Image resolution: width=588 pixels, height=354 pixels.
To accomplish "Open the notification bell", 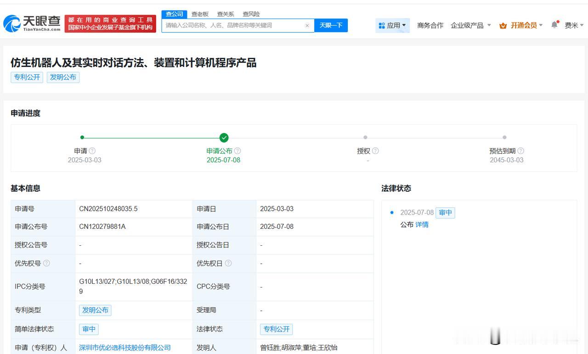I will pos(554,25).
